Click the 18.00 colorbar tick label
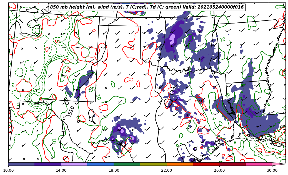Screen dimensions: 288x175 [x=114, y=170]
